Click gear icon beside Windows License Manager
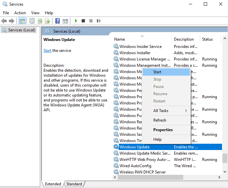The width and height of the screenshot is (228, 188). click(116, 59)
